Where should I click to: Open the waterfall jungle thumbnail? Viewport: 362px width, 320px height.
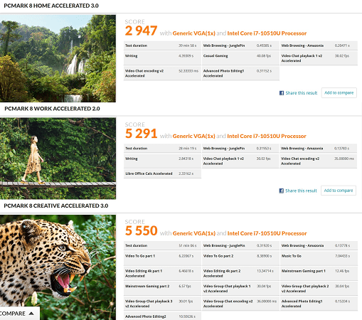pos(58,58)
